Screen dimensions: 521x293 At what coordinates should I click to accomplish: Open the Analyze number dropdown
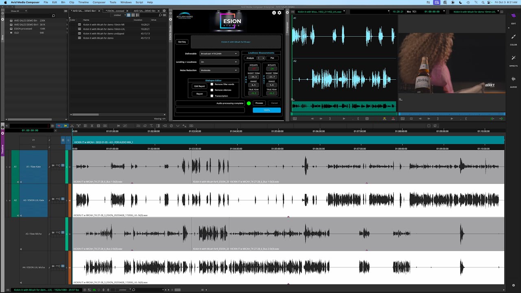pos(261,58)
